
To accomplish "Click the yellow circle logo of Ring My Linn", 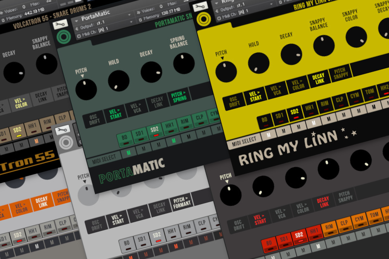I will [x=203, y=19].
